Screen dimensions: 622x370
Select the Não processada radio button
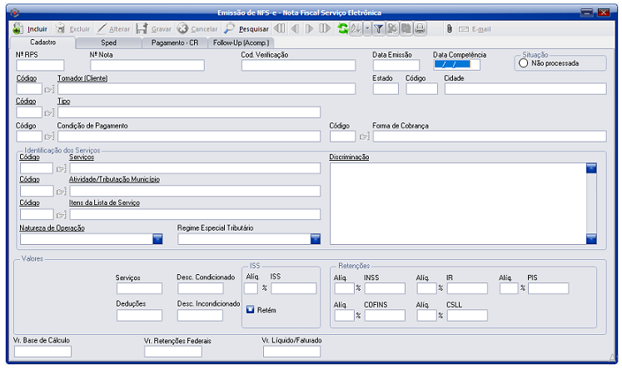[523, 62]
